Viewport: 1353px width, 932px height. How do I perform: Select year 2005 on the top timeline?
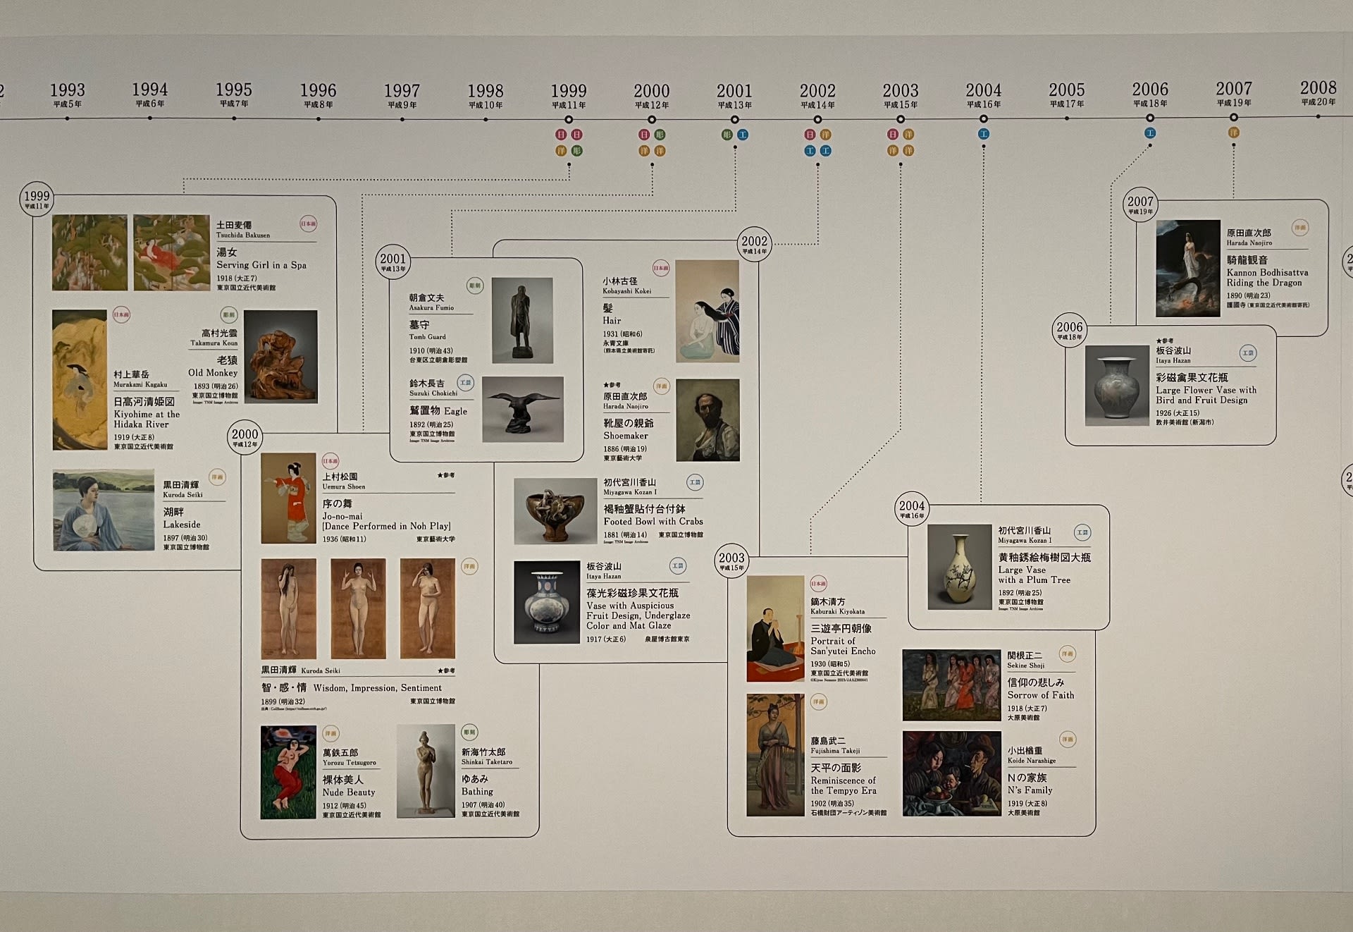click(x=1067, y=95)
